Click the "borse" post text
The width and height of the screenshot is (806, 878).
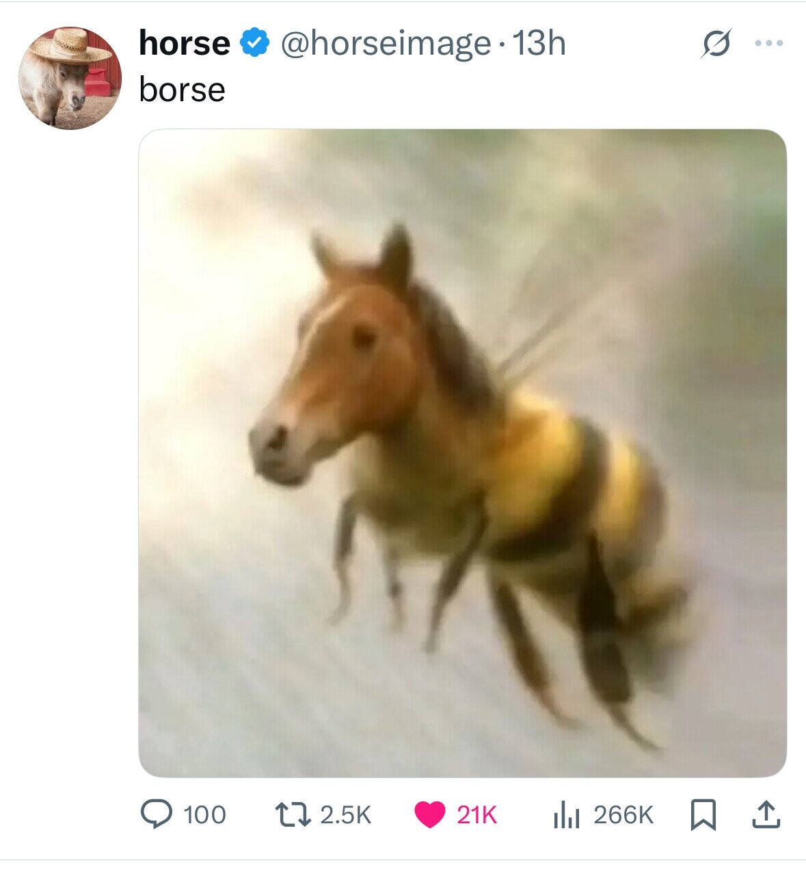pyautogui.click(x=182, y=90)
